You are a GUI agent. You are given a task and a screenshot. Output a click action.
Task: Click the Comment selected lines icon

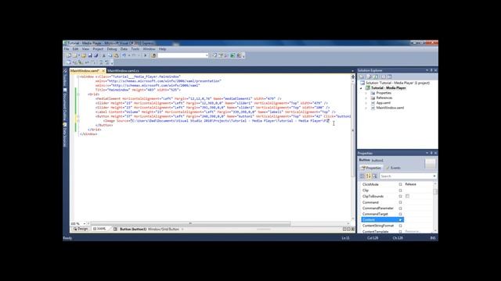(x=101, y=62)
